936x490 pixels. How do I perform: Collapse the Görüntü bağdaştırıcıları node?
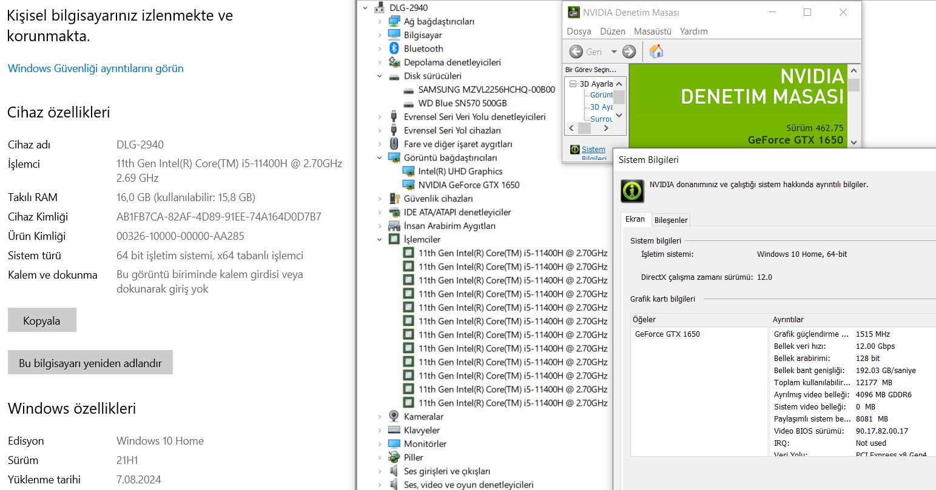point(380,158)
